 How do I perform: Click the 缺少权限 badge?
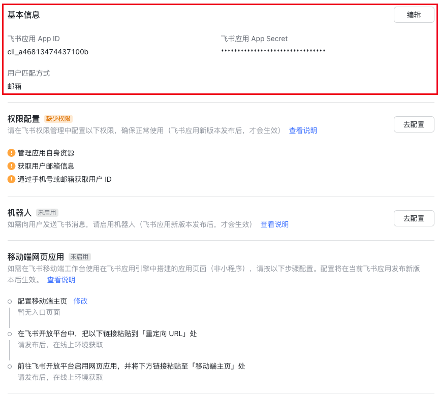click(58, 119)
